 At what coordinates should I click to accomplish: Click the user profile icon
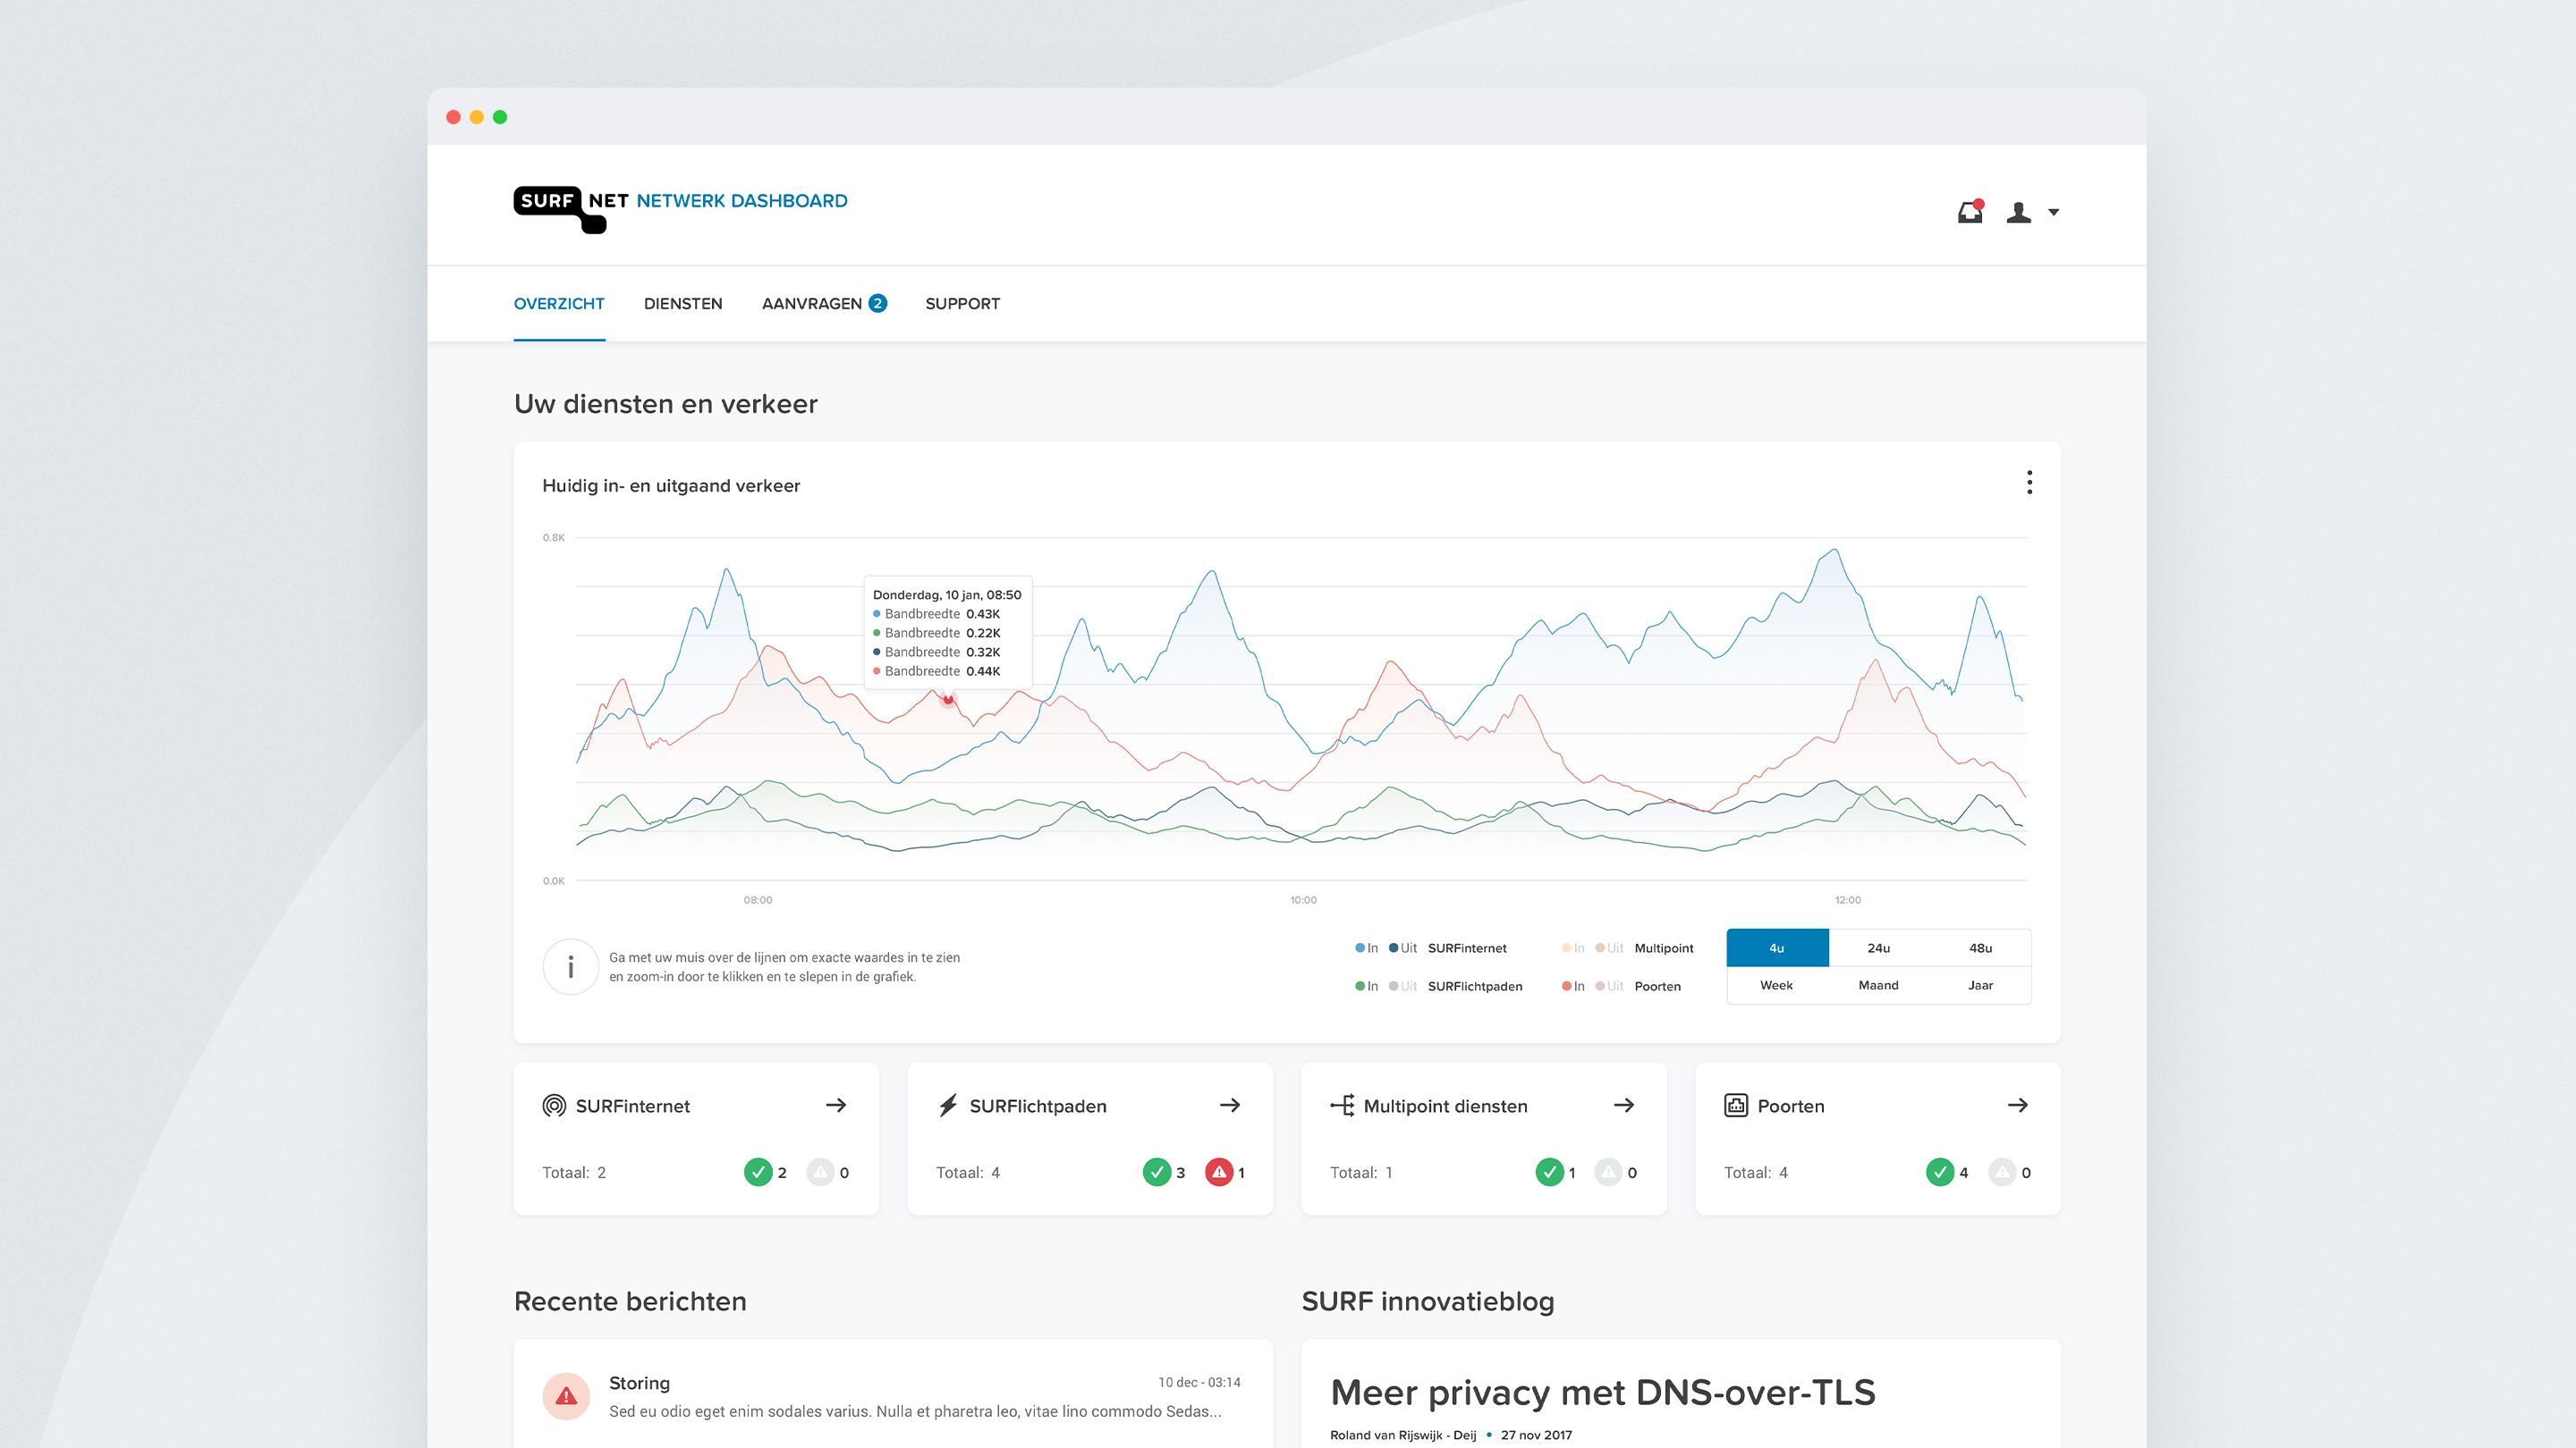2018,213
